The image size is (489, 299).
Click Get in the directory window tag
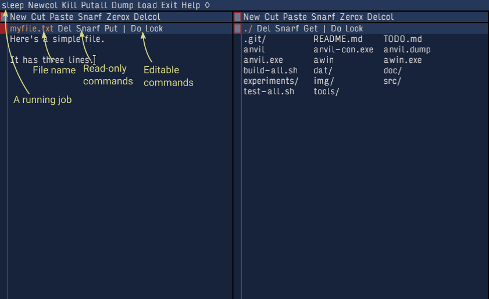pyautogui.click(x=310, y=29)
